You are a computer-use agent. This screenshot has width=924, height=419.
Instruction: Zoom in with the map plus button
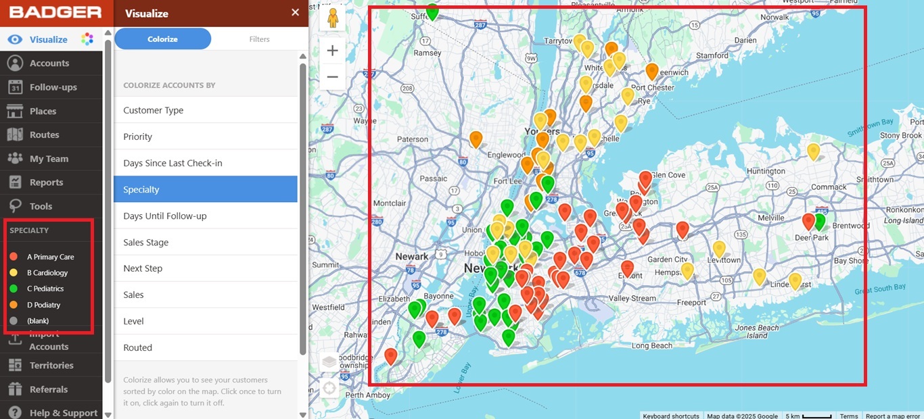pos(332,51)
